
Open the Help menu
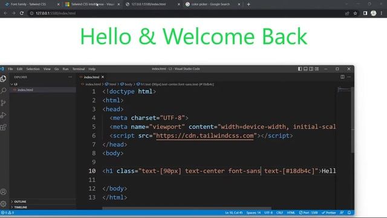[92, 69]
